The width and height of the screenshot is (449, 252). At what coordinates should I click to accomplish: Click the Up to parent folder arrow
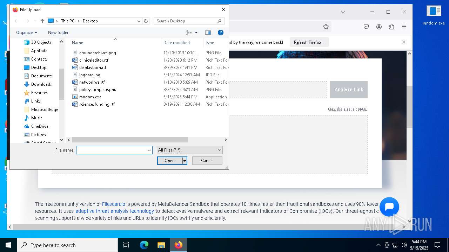click(x=42, y=21)
